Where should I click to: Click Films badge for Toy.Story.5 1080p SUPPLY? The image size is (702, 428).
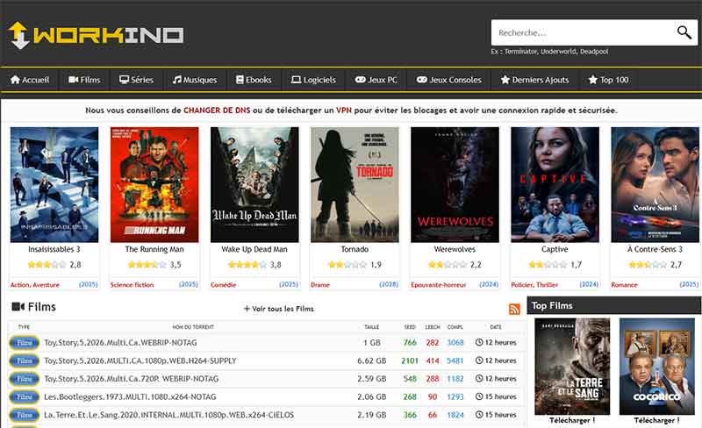point(25,360)
